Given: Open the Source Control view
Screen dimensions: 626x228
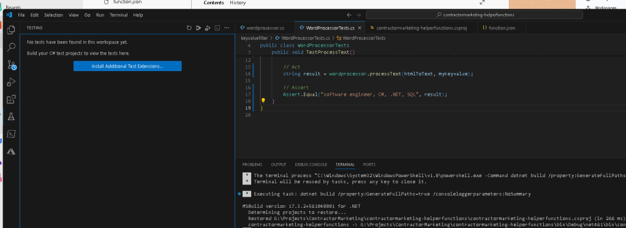Looking at the screenshot, I should tap(11, 65).
